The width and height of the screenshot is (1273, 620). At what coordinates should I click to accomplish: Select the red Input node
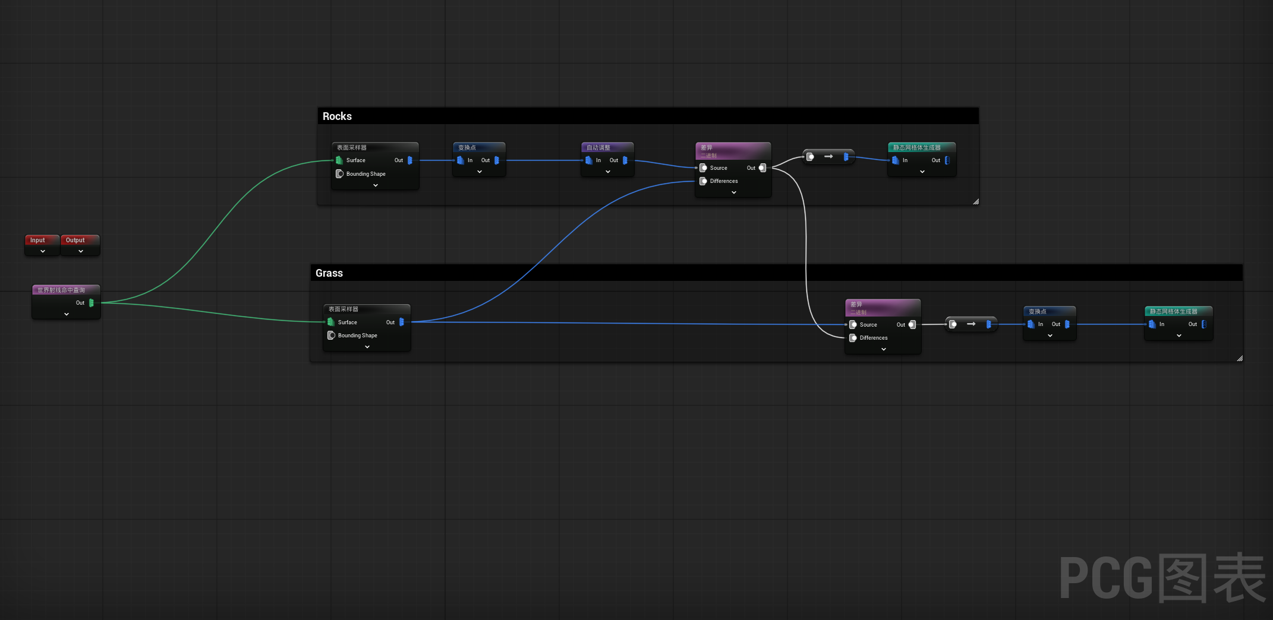click(x=38, y=240)
